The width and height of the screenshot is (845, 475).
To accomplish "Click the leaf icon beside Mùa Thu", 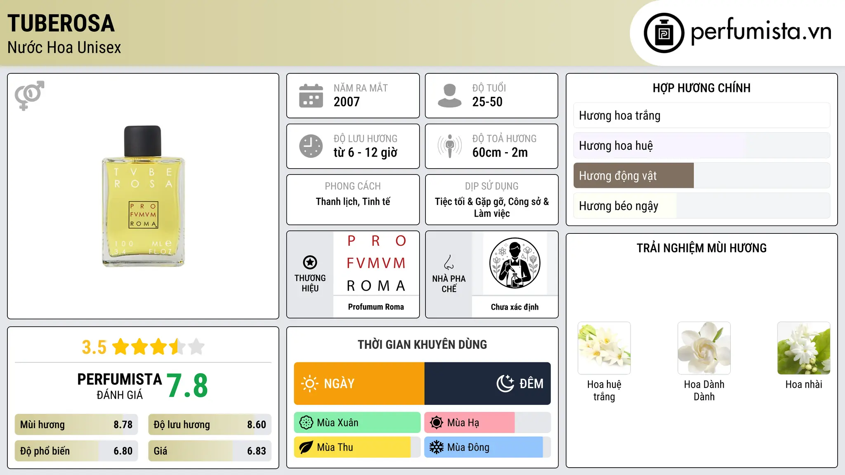I will point(306,447).
